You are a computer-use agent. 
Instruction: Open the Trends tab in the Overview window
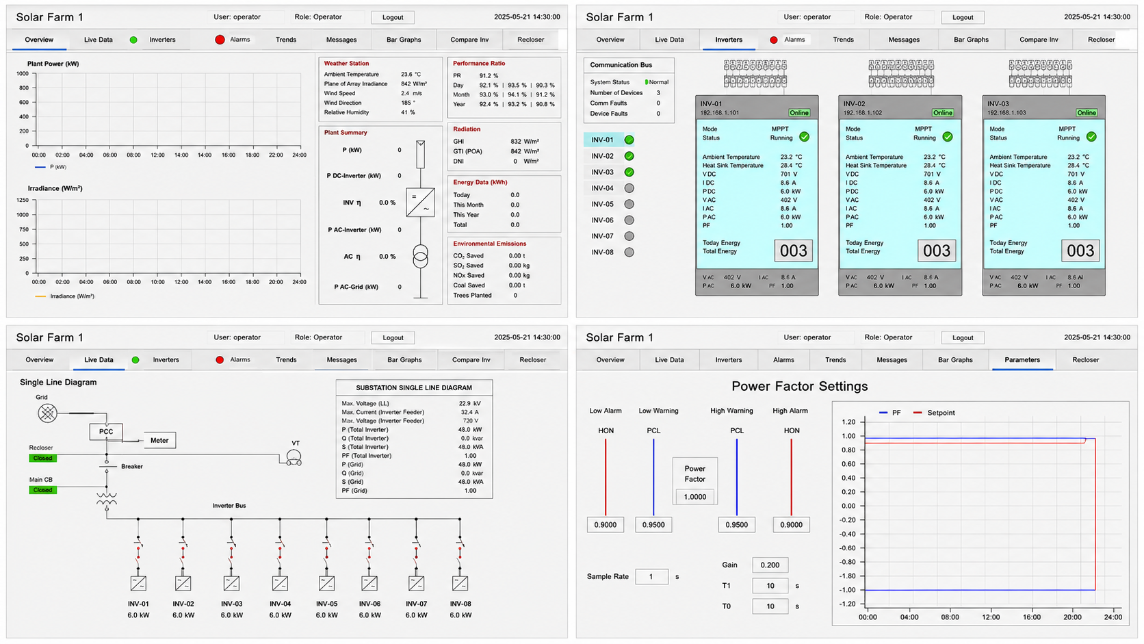(286, 40)
